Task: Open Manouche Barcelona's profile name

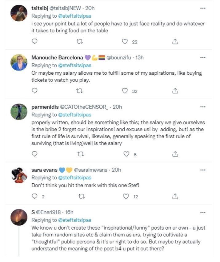Action: click(x=57, y=57)
